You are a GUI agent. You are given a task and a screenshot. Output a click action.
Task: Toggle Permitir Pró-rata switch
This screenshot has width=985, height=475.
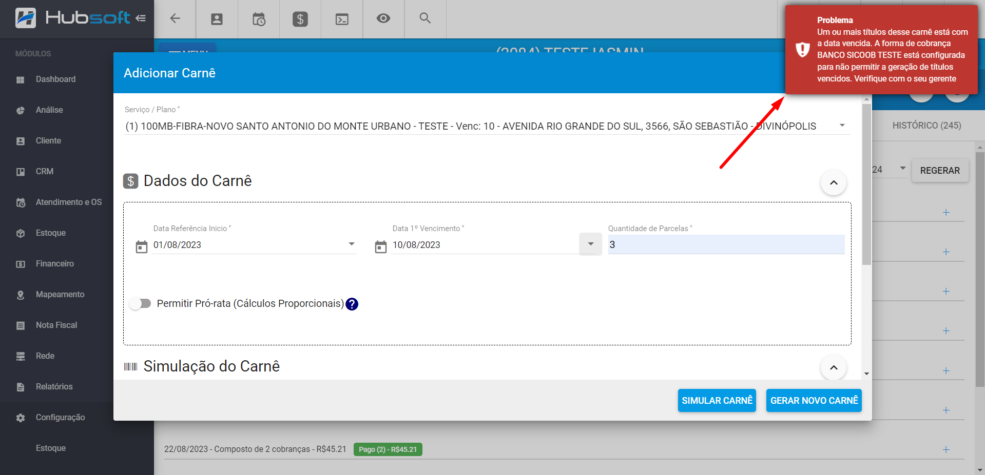coord(140,303)
